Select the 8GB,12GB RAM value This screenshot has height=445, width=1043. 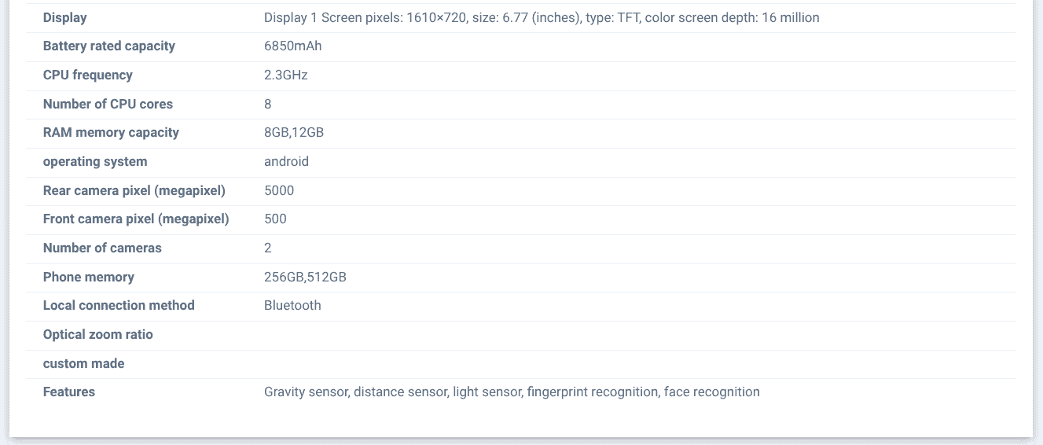tap(293, 132)
